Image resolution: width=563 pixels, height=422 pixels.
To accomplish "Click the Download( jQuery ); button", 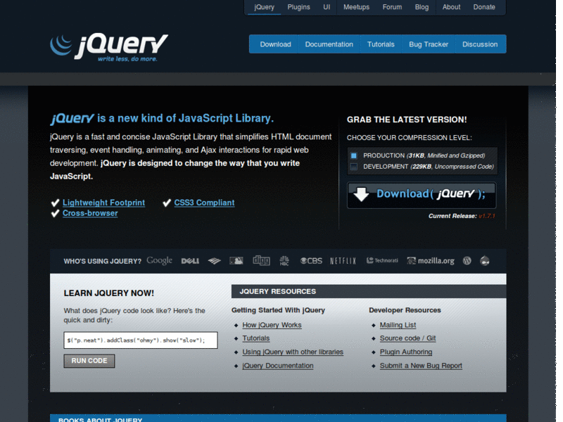I will [x=422, y=195].
